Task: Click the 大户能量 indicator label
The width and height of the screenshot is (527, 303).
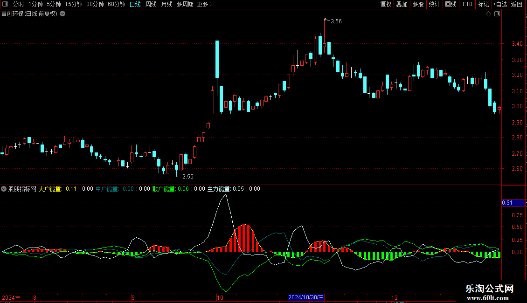Action: coord(50,189)
